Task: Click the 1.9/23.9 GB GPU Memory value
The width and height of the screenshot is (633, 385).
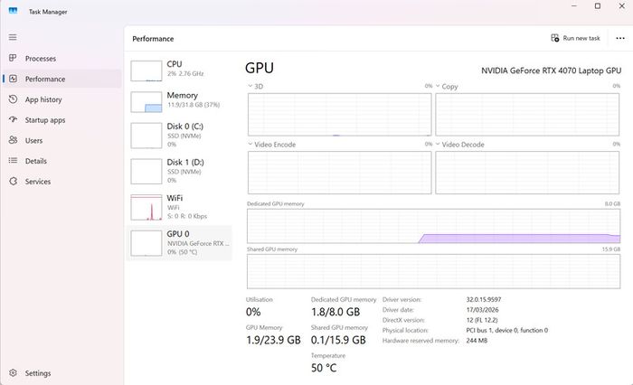Action: (273, 340)
